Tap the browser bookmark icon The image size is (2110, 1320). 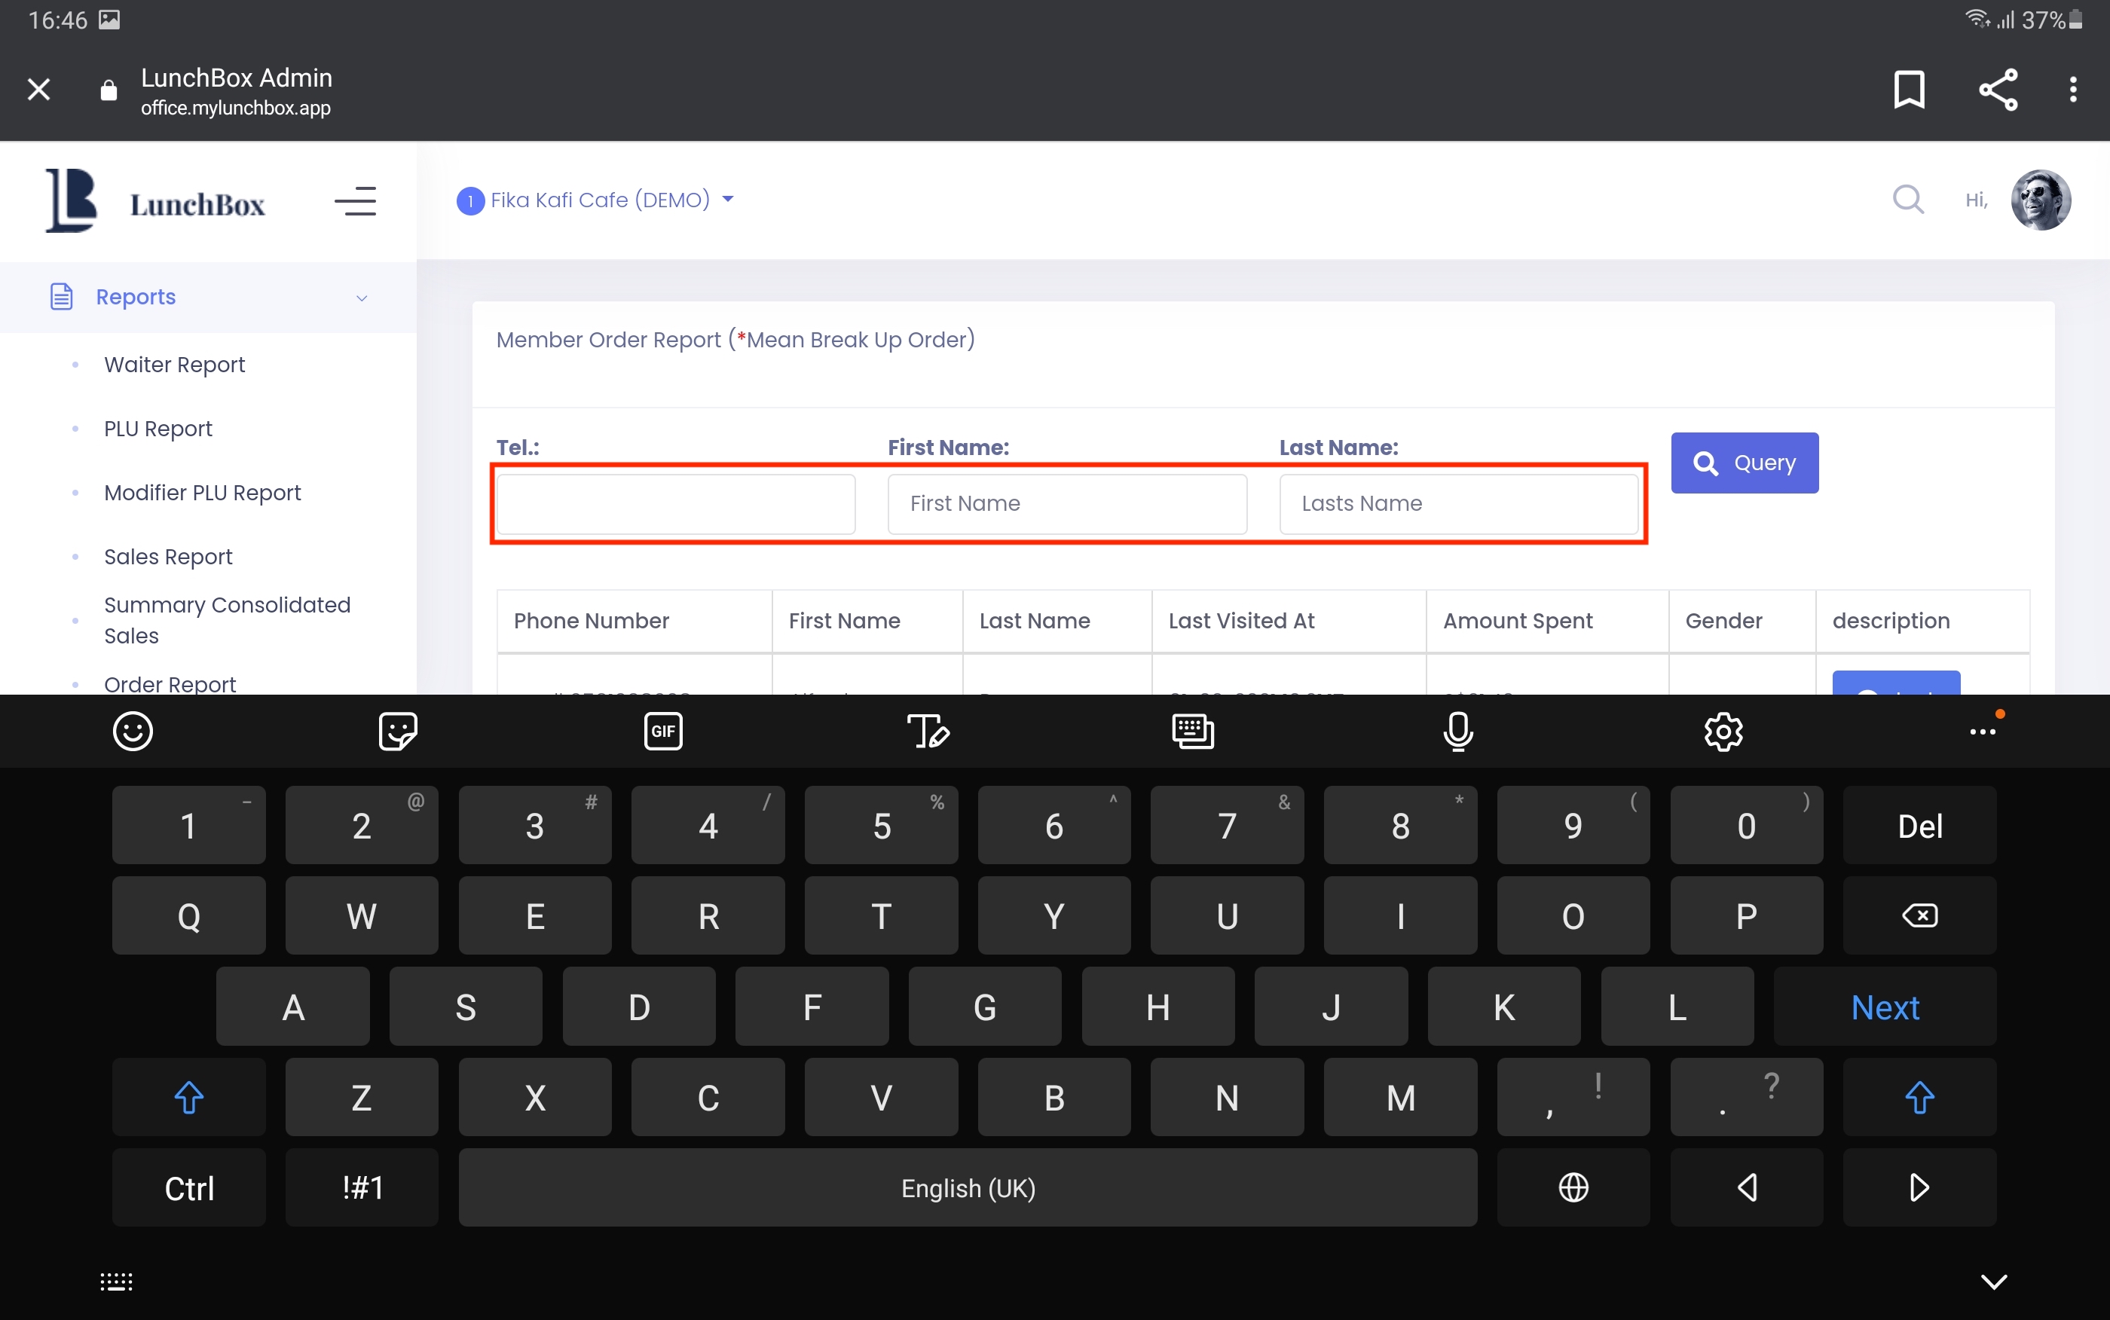pyautogui.click(x=1908, y=89)
